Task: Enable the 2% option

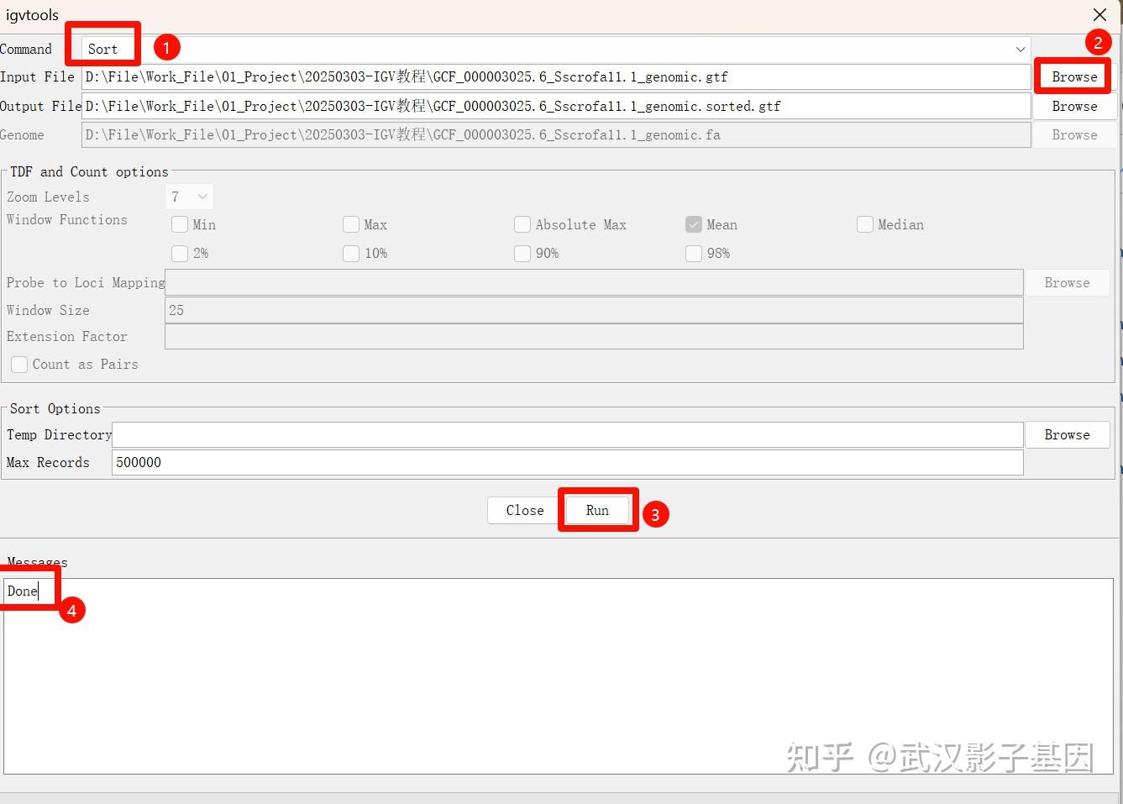Action: click(180, 253)
